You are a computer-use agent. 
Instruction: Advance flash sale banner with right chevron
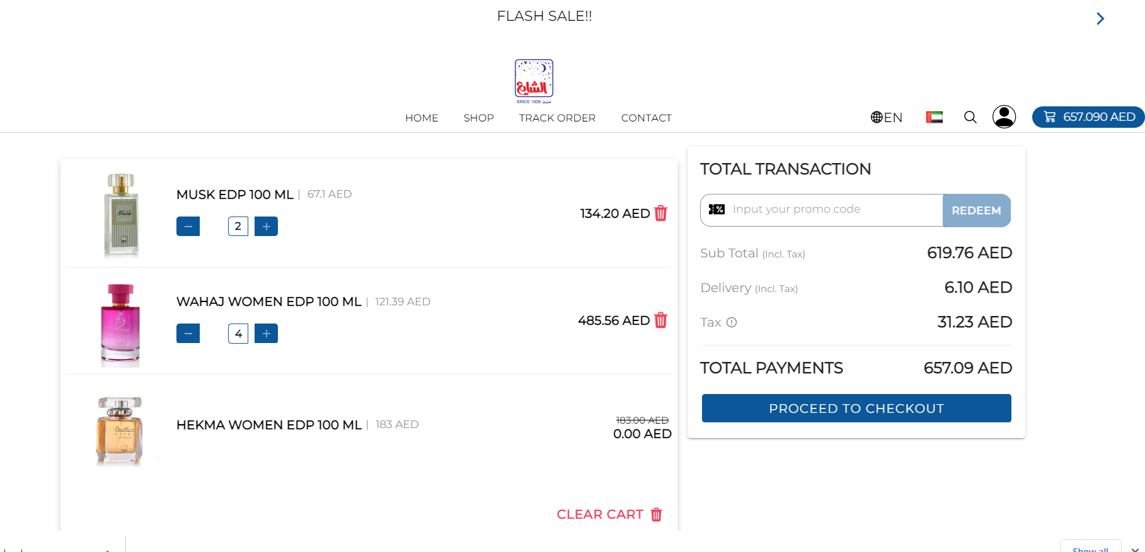(x=1100, y=19)
